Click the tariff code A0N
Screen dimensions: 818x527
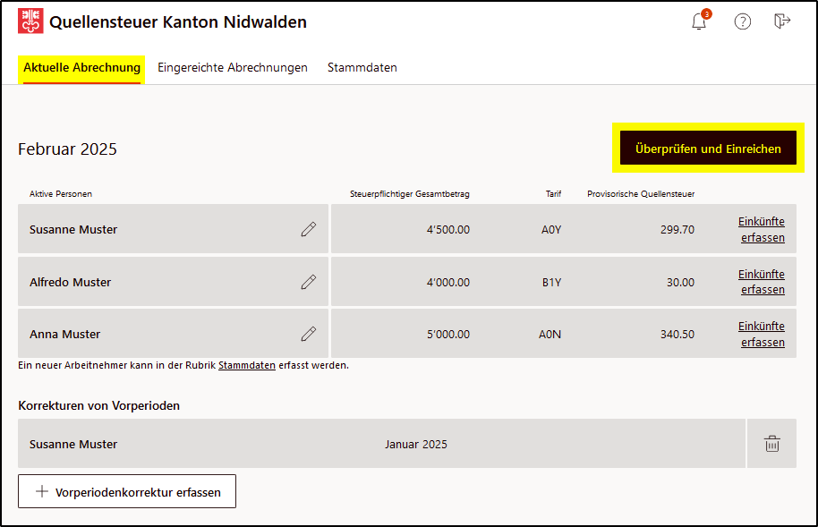[550, 335]
